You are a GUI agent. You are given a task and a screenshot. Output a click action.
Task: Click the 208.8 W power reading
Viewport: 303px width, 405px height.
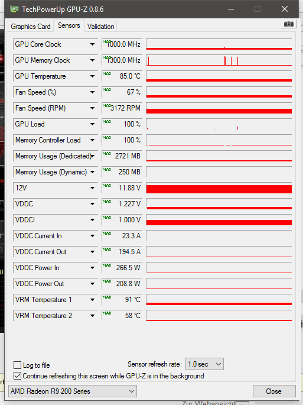122,284
